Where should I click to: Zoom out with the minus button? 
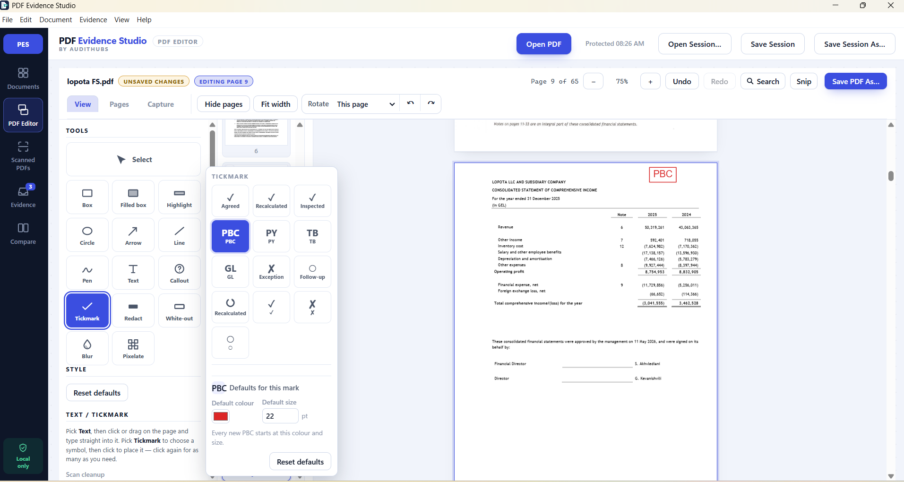pos(593,81)
